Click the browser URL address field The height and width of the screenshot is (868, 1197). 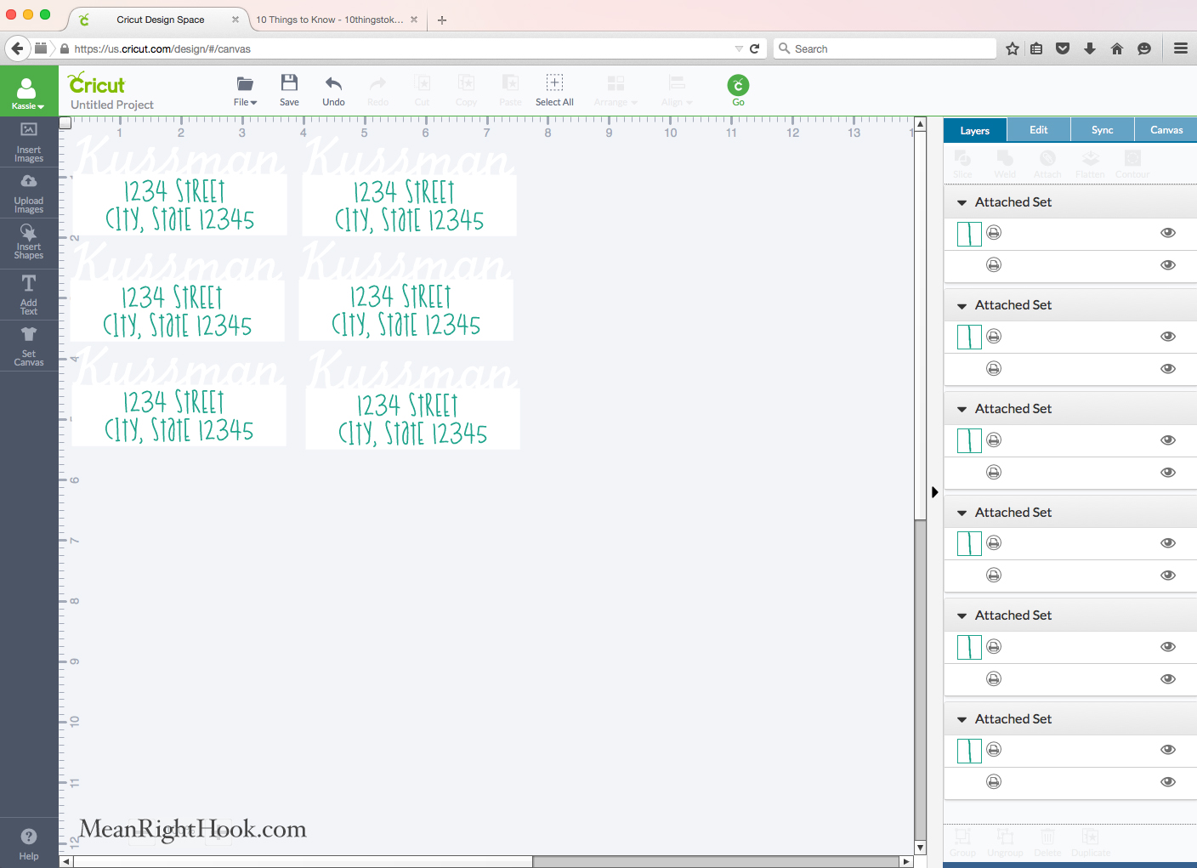click(x=400, y=48)
